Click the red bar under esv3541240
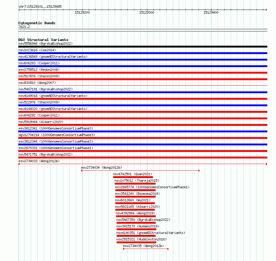The width and height of the screenshot is (276, 261). (136, 197)
